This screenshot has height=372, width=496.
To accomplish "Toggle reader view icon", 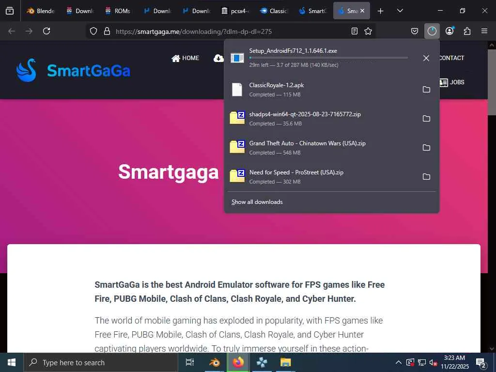I will [355, 31].
